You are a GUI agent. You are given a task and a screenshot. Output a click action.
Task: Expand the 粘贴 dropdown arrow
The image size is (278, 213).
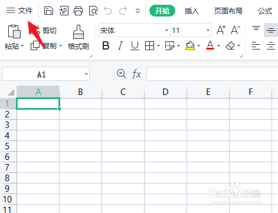[x=22, y=46]
